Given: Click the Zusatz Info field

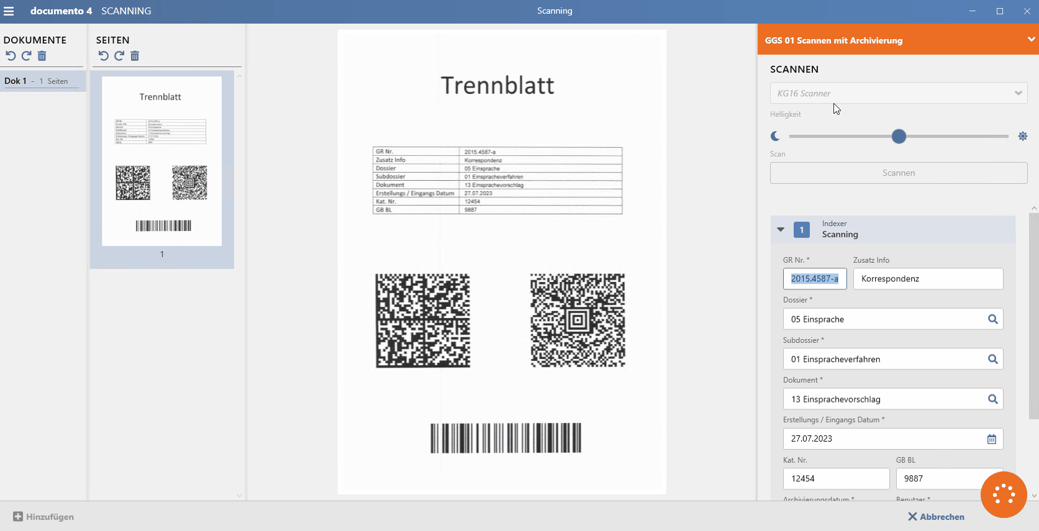Looking at the screenshot, I should pyautogui.click(x=928, y=279).
